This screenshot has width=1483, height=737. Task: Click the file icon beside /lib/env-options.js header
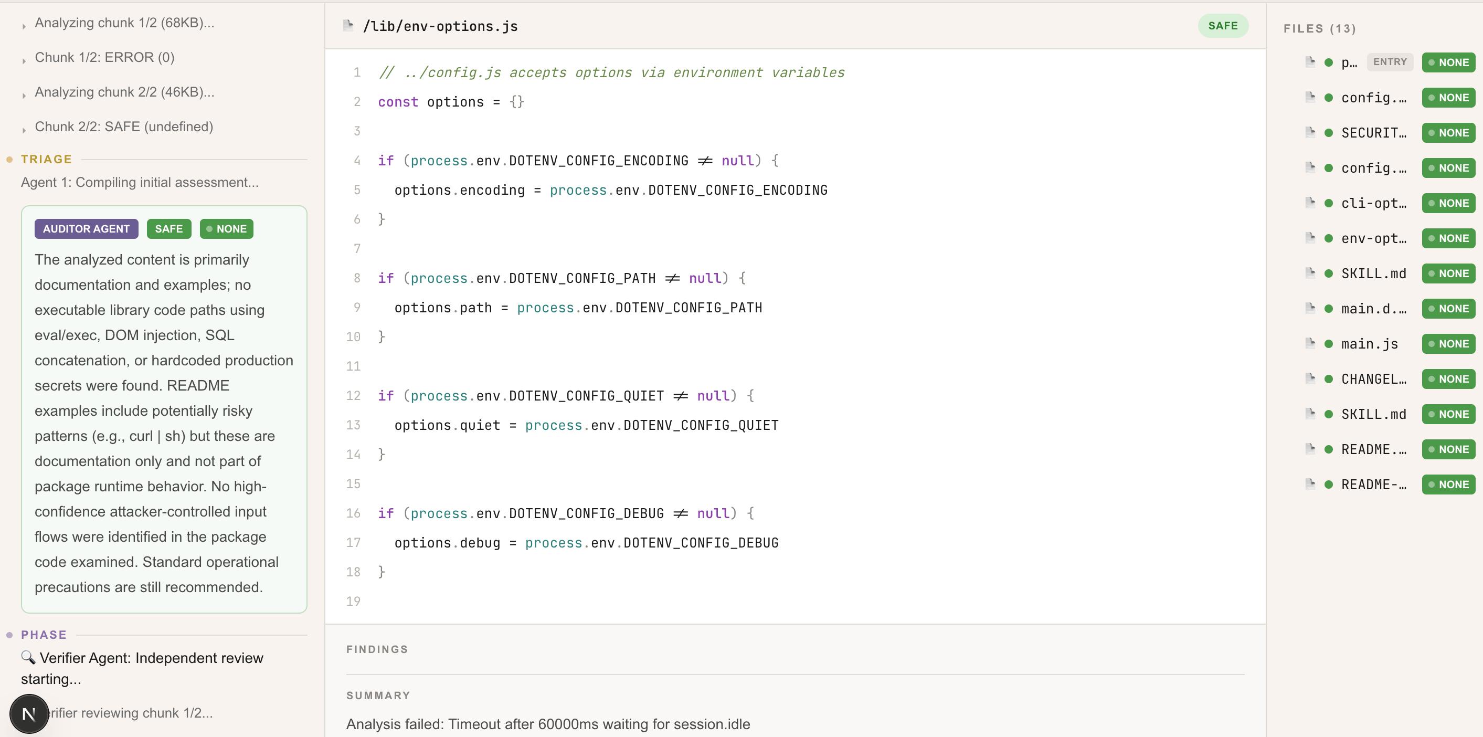(348, 25)
